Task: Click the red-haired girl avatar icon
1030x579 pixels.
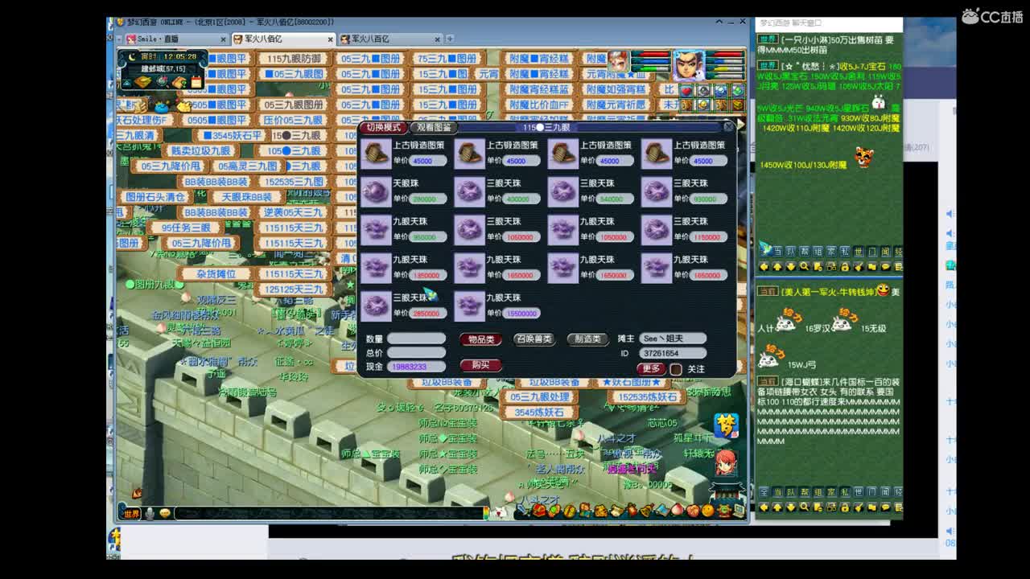Action: pos(726,463)
